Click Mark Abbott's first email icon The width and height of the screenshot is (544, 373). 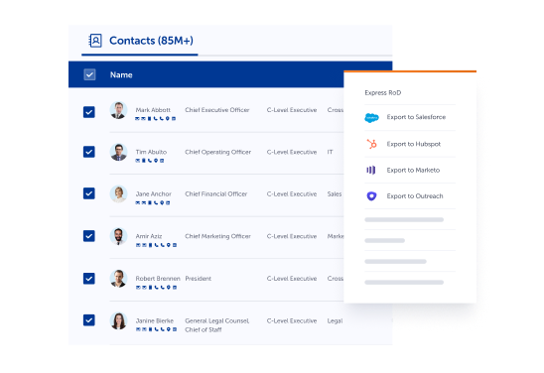point(137,119)
